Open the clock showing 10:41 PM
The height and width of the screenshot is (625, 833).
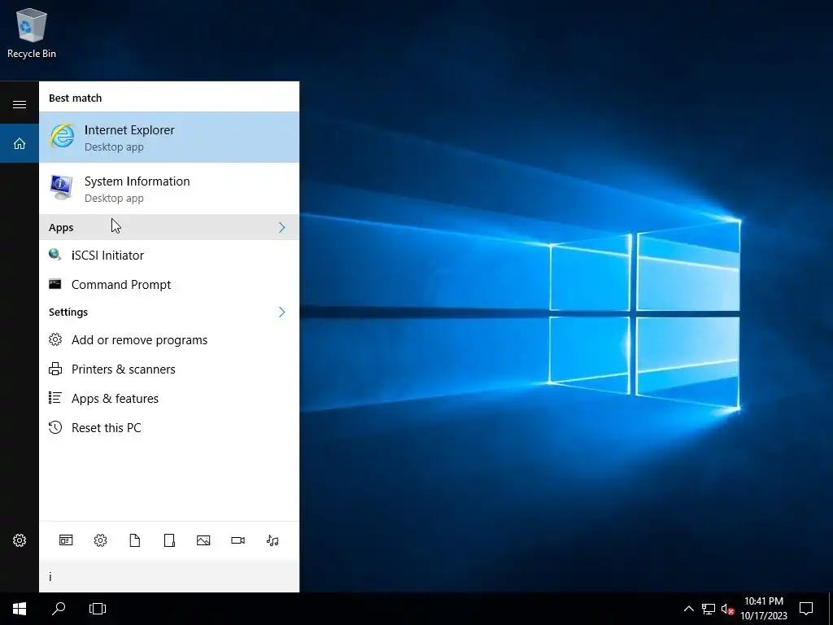point(763,609)
